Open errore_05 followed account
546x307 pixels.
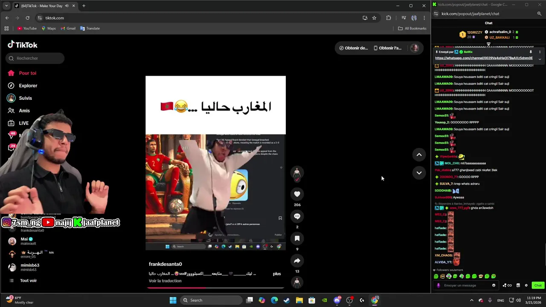click(x=31, y=255)
